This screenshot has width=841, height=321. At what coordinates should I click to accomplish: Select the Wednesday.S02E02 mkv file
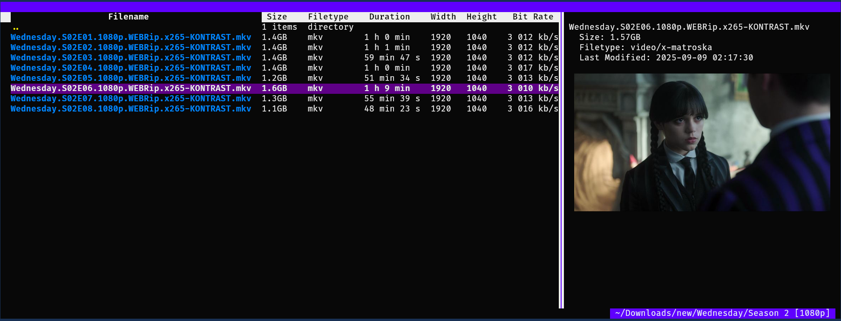[x=131, y=47]
